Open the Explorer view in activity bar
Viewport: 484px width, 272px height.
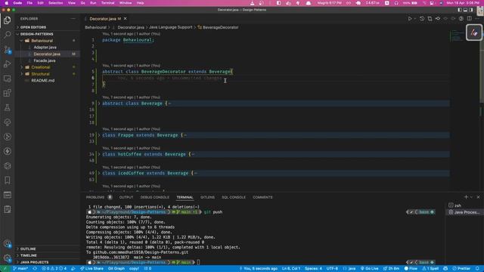tap(7, 20)
